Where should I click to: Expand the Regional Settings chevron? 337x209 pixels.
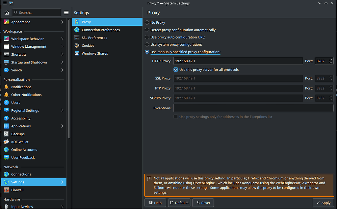pyautogui.click(x=62, y=111)
